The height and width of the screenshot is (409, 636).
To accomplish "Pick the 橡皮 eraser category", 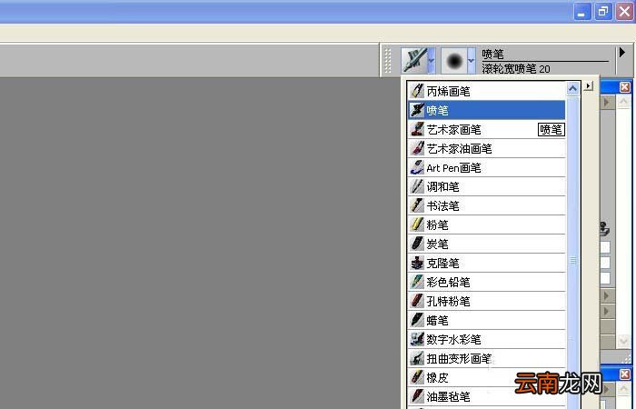I will click(x=486, y=377).
